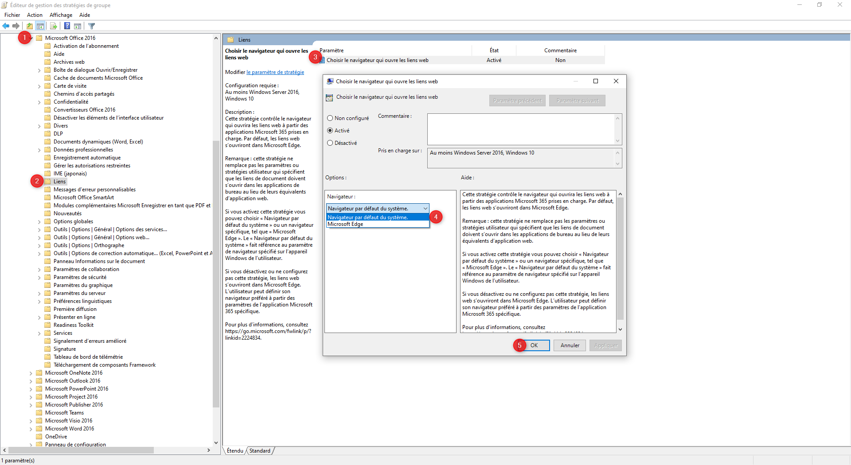The image size is (851, 465).
Task: Expand the Confidentialité tree node
Action: (39, 102)
